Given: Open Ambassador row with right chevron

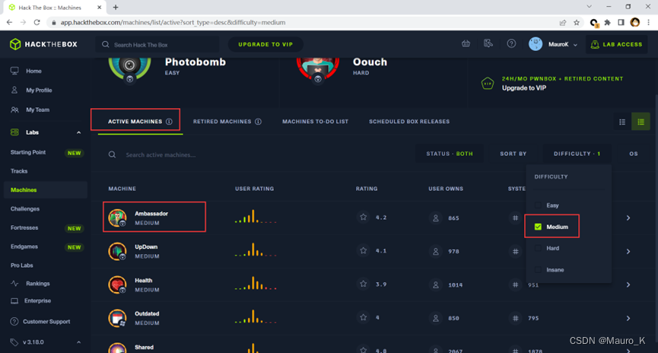Looking at the screenshot, I should point(628,218).
